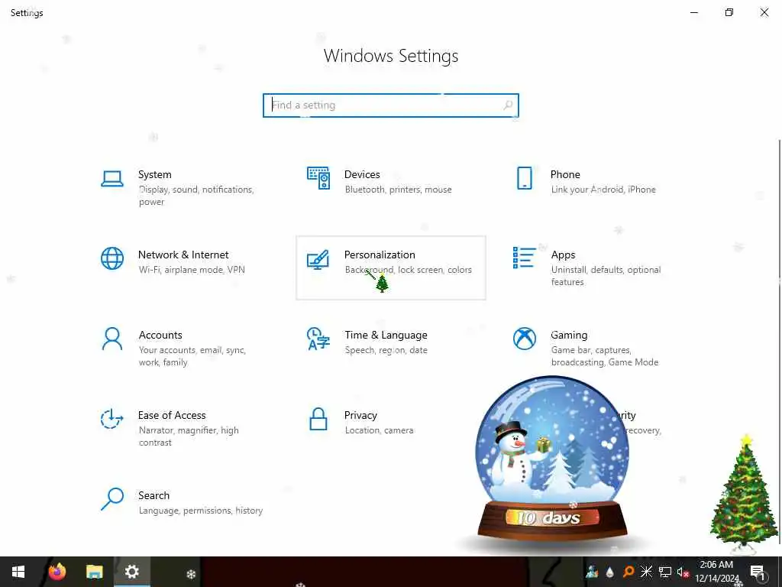Click 'Bluetooth, printers, mouse' description

tap(398, 190)
